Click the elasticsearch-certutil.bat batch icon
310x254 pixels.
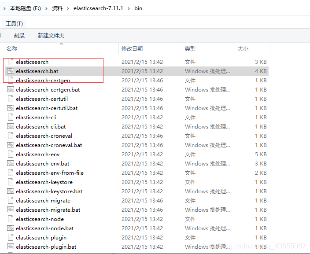click(11, 108)
